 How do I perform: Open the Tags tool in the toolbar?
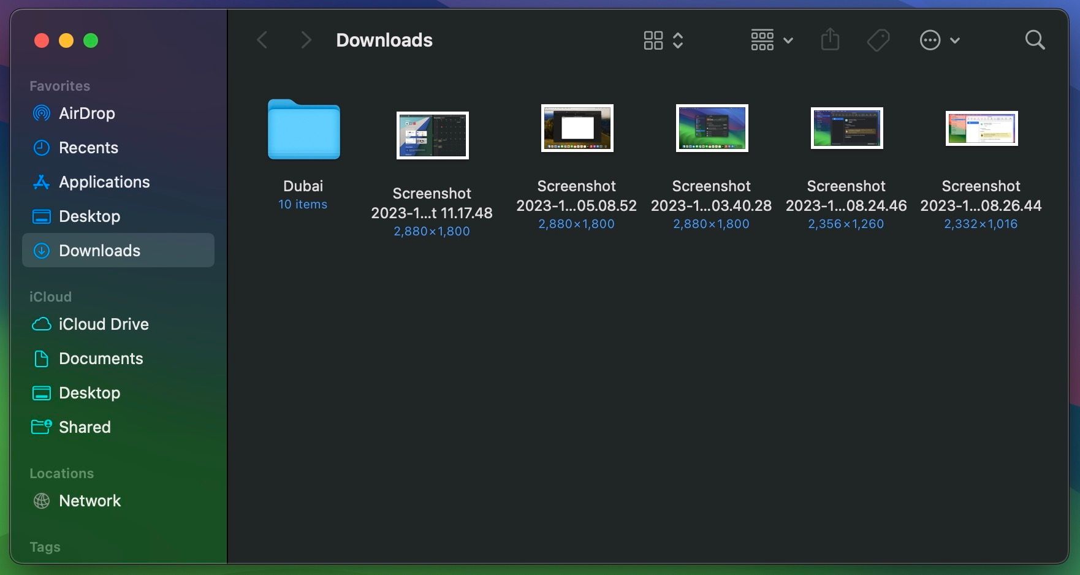pos(878,39)
